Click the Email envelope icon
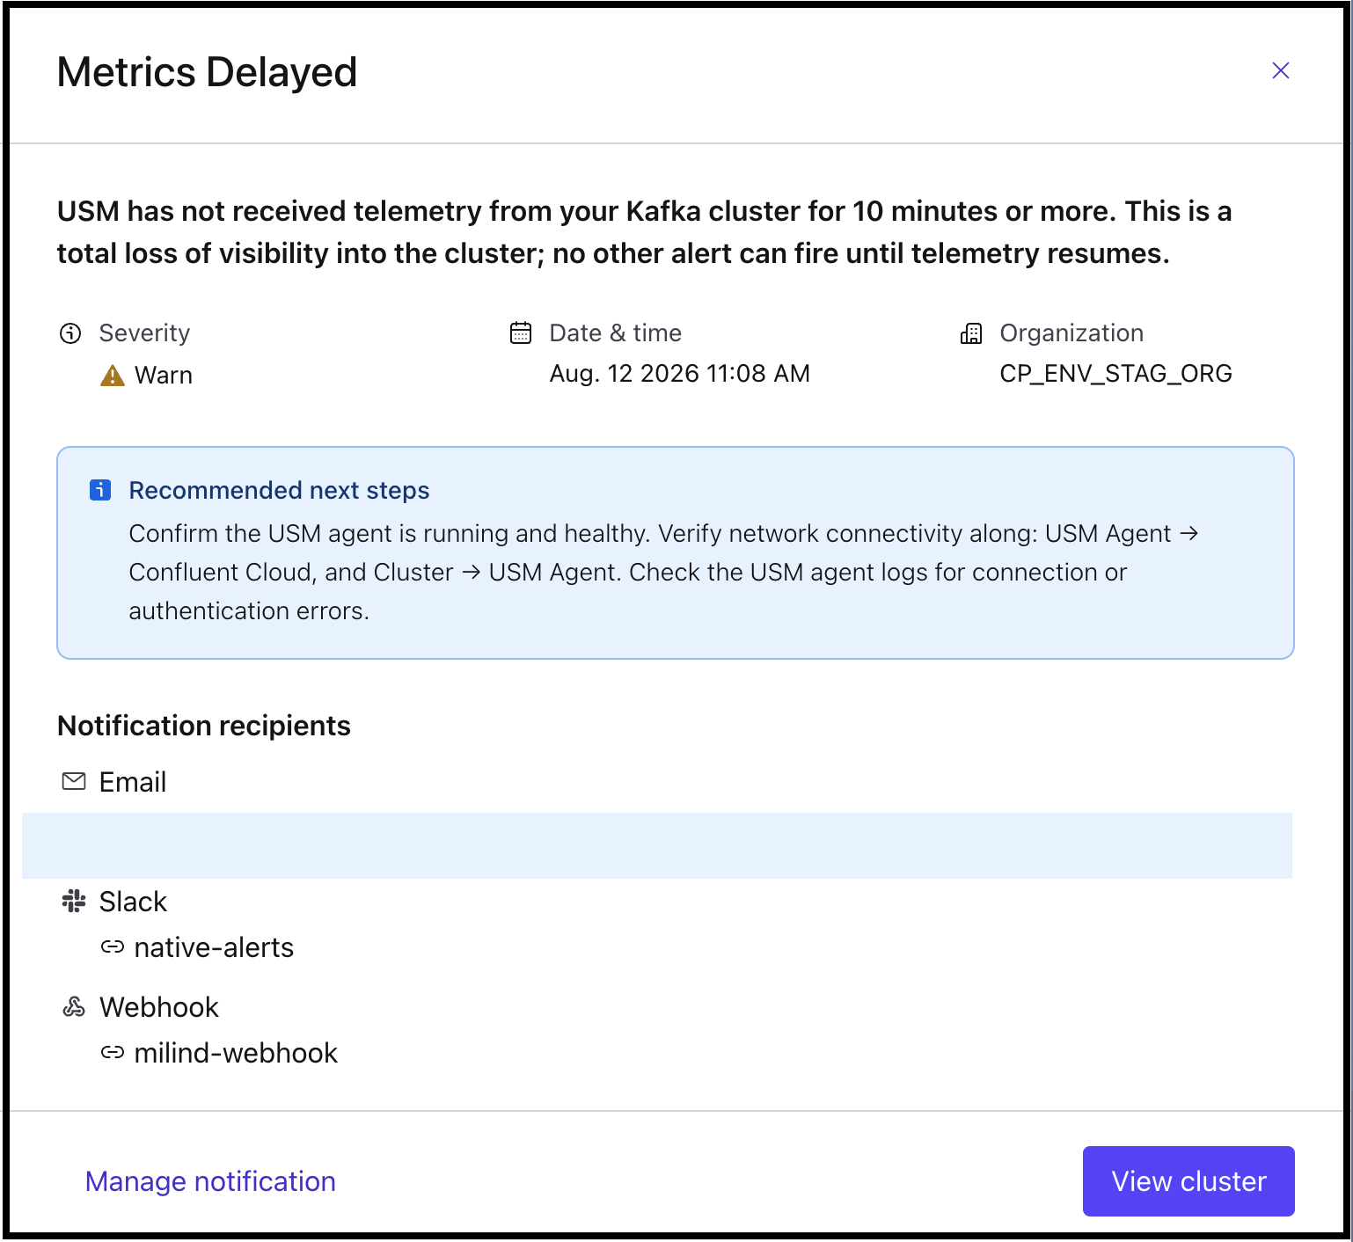The height and width of the screenshot is (1242, 1353). point(74,781)
